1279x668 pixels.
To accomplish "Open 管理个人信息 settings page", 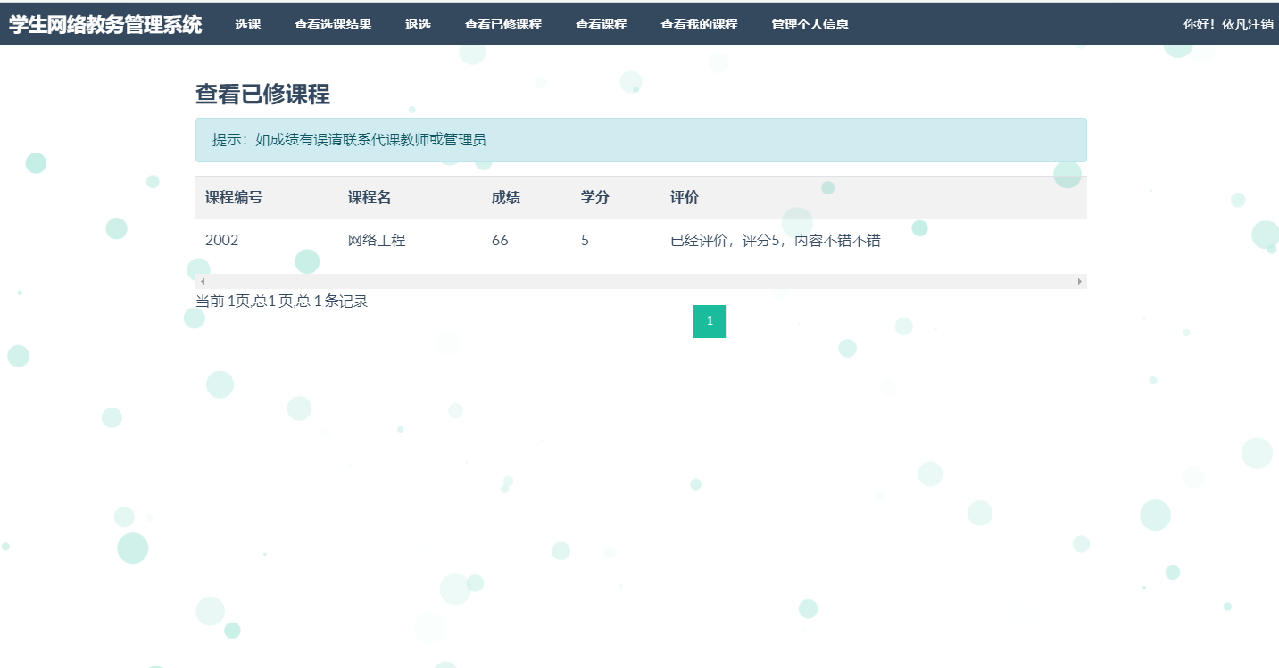I will click(x=809, y=24).
